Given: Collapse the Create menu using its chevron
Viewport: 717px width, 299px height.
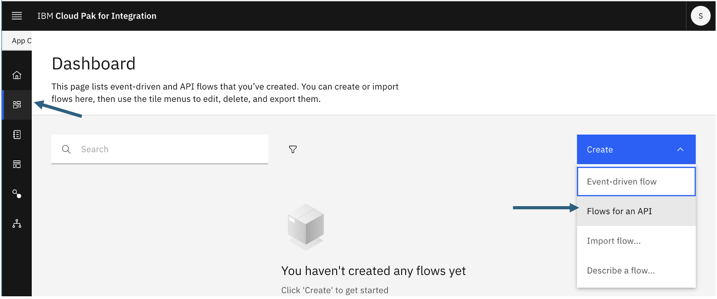Looking at the screenshot, I should pyautogui.click(x=680, y=149).
